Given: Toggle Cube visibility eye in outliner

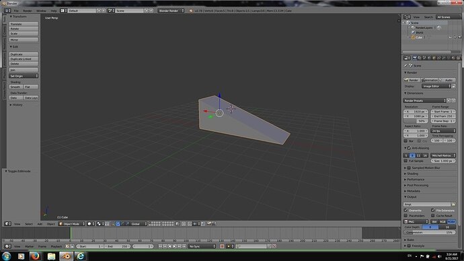Looking at the screenshot, I should [450, 37].
